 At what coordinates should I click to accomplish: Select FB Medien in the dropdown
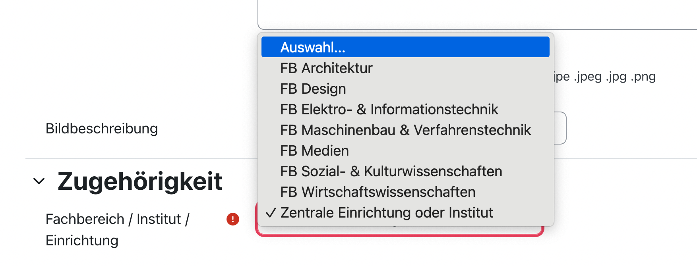[314, 151]
